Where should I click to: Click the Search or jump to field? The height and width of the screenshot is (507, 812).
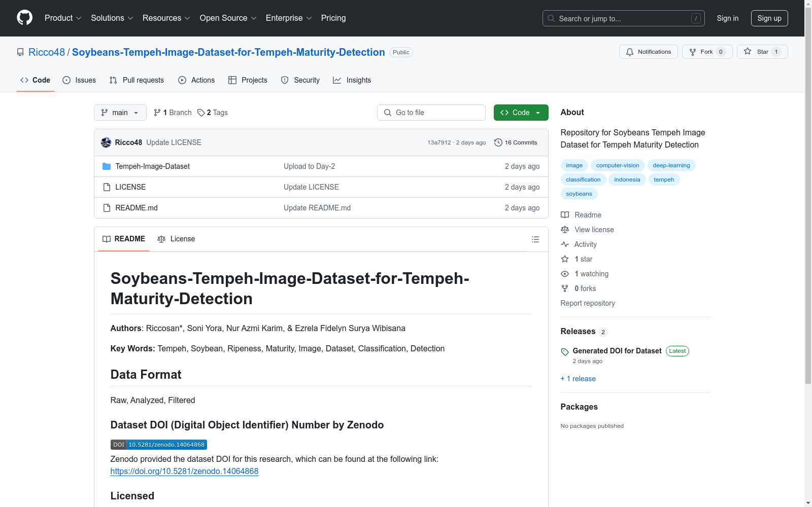point(624,18)
